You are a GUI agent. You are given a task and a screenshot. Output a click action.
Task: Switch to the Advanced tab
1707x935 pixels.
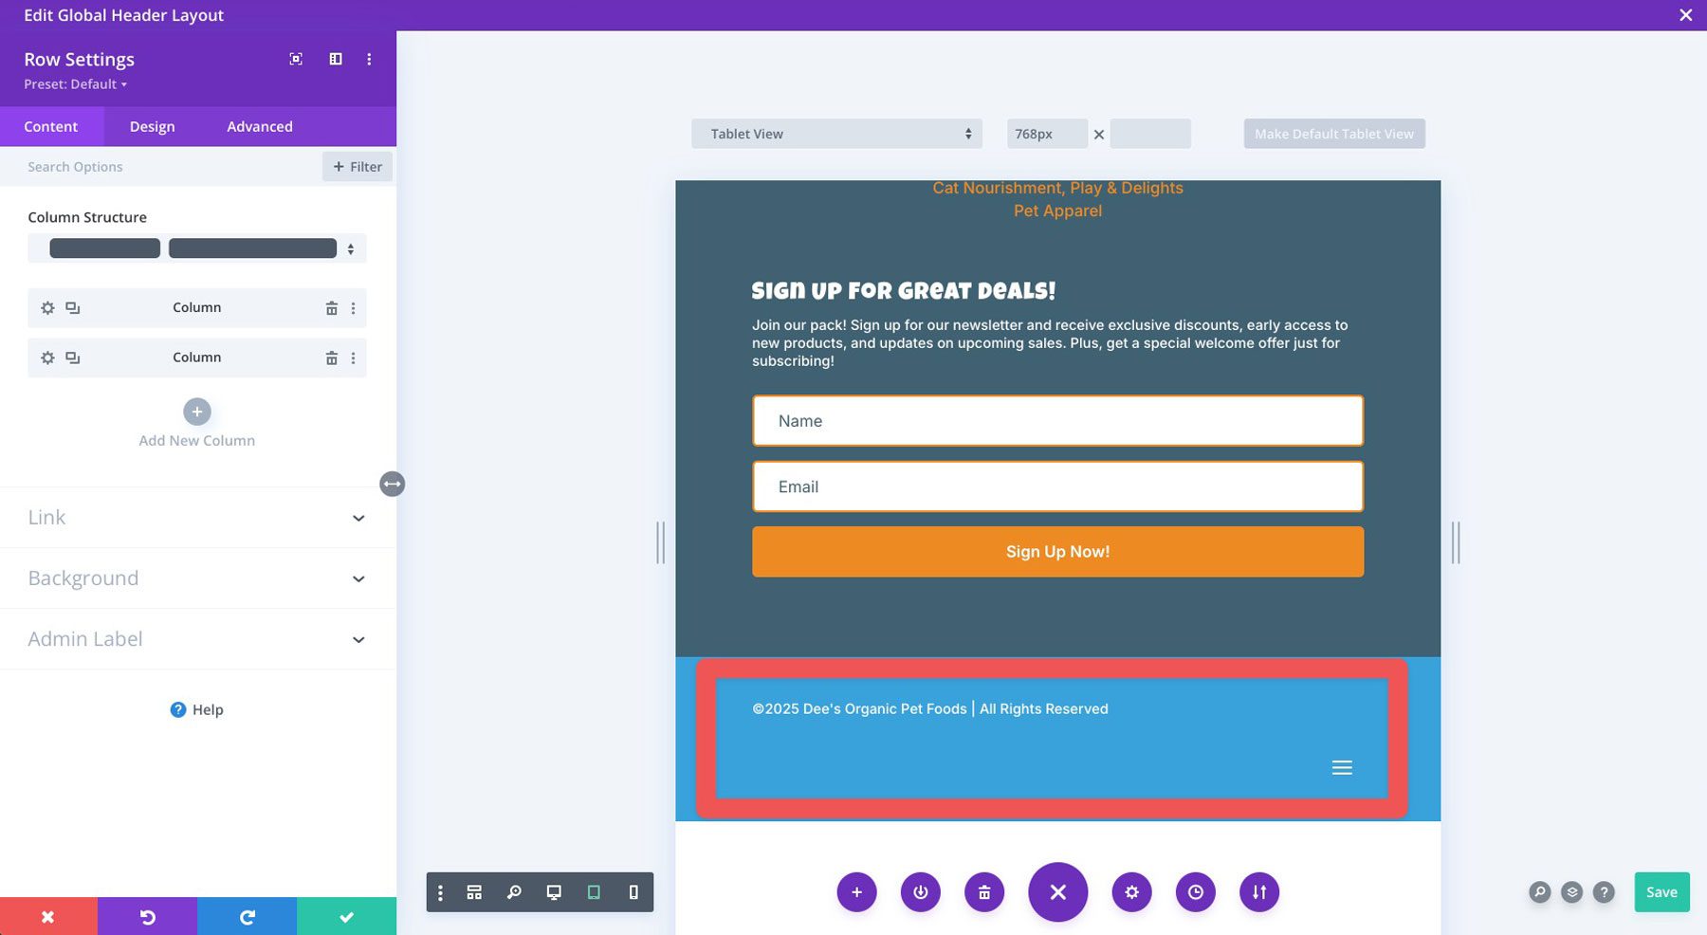pos(258,126)
